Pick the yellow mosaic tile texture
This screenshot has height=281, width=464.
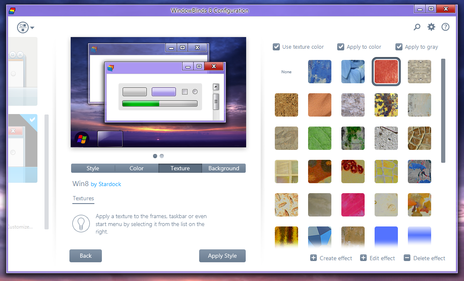386,172
